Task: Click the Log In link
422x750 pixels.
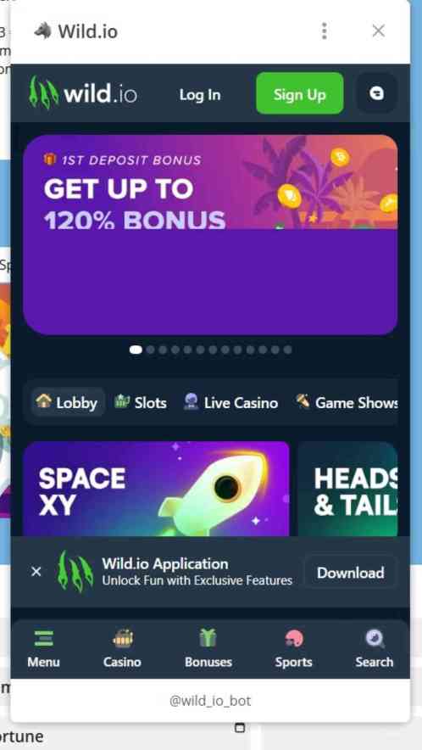Action: pyautogui.click(x=200, y=95)
